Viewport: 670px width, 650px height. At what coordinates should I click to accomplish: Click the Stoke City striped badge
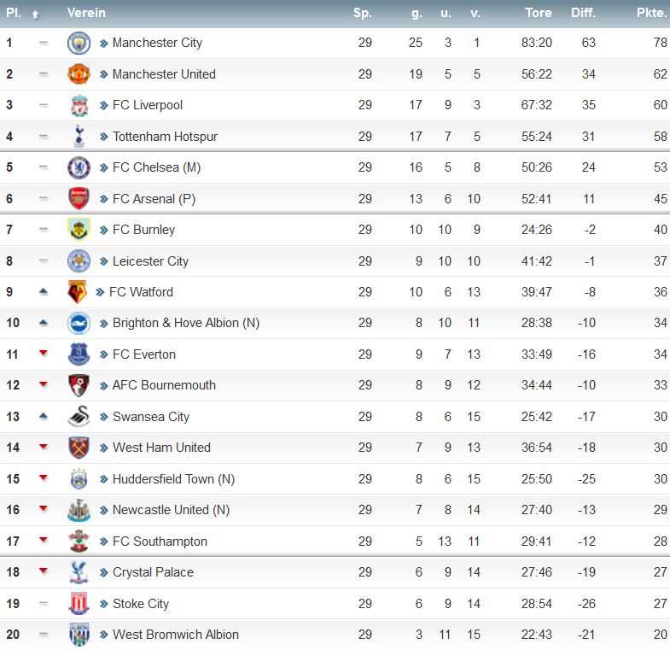79,603
